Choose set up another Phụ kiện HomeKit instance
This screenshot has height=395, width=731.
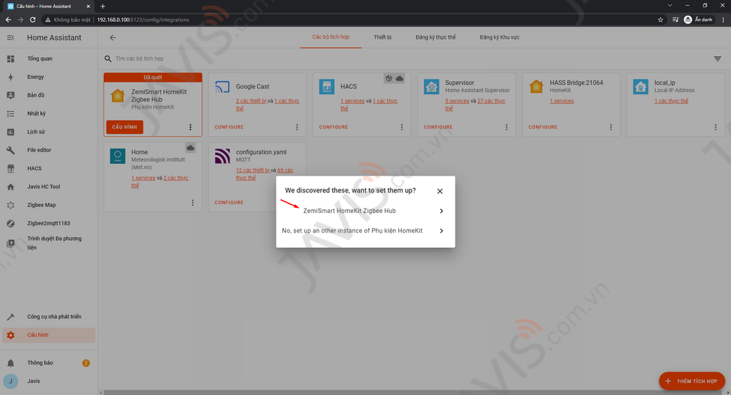(365, 231)
